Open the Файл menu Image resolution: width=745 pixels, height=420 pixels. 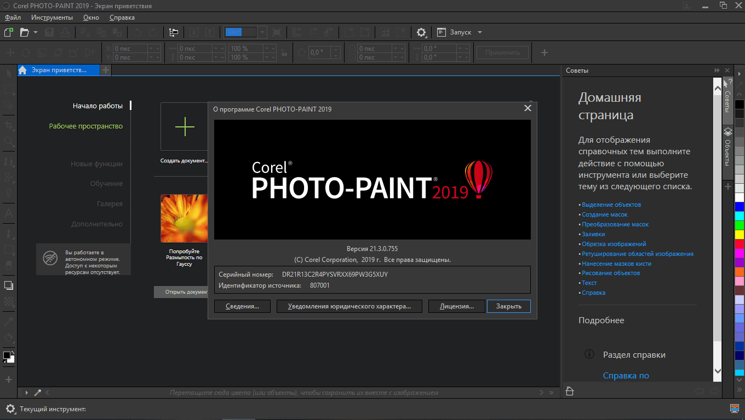tap(13, 17)
